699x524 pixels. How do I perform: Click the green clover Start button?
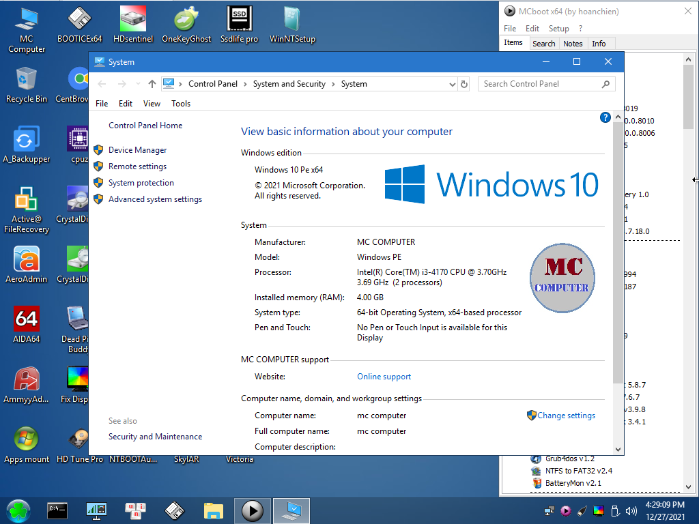(18, 511)
